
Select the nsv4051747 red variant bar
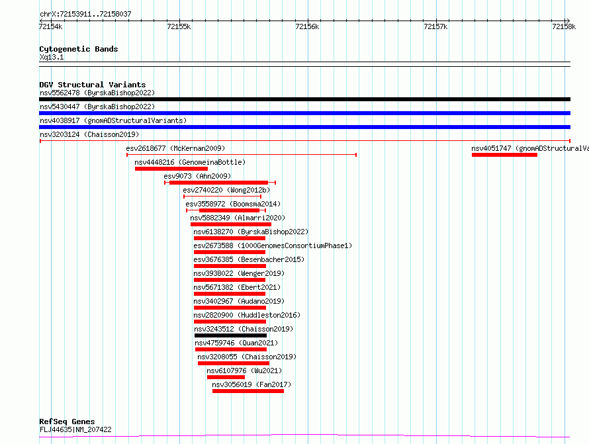pos(504,155)
